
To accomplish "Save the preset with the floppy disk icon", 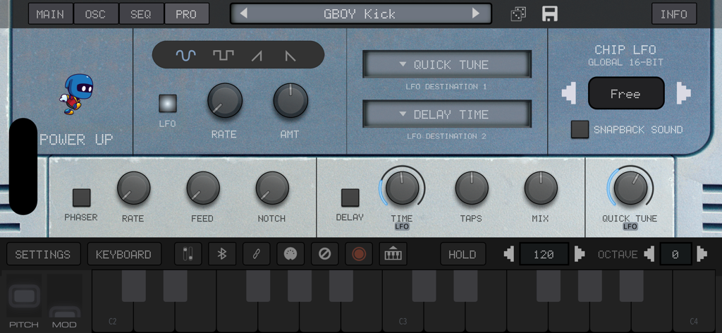I will 550,14.
